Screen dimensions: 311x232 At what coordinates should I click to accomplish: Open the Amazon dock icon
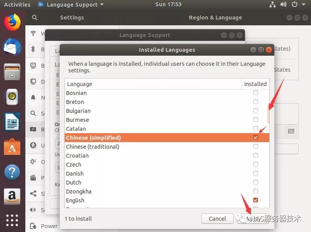click(x=12, y=197)
